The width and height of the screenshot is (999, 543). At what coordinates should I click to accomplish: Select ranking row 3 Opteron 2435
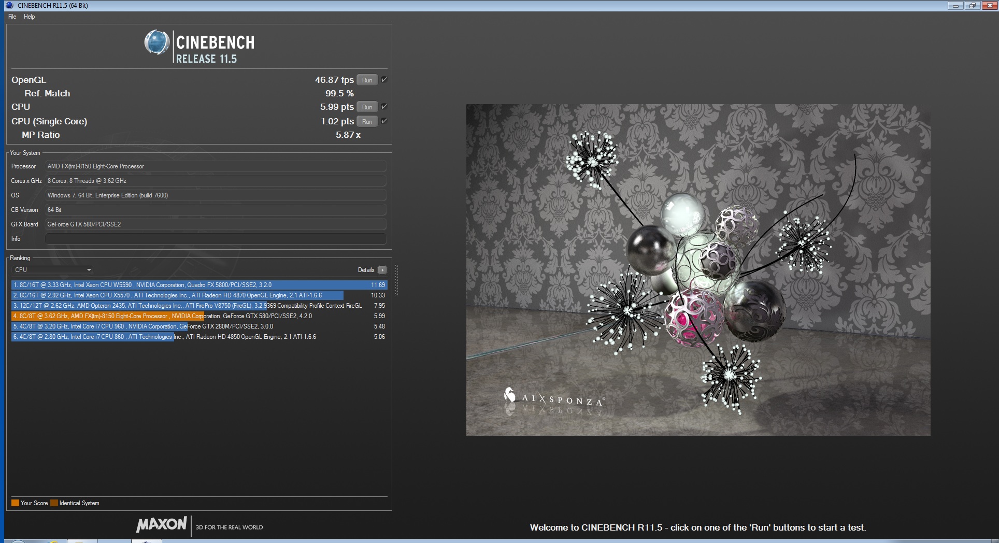point(199,306)
